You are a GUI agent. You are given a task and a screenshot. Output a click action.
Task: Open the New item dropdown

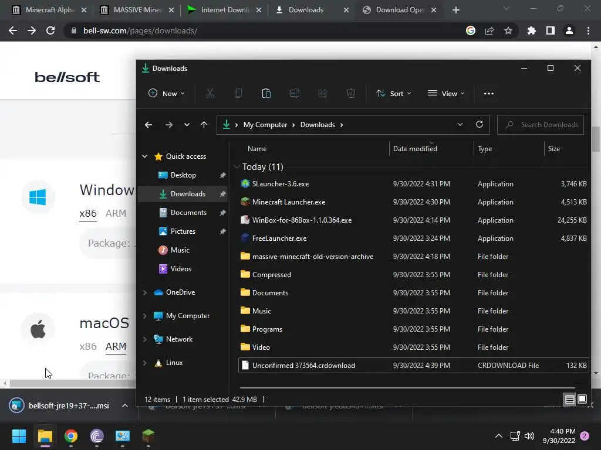tap(167, 93)
